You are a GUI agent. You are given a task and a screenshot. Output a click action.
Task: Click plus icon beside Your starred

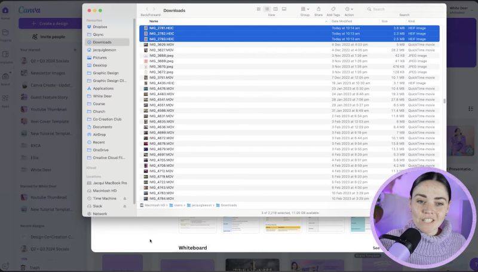coord(75,50)
